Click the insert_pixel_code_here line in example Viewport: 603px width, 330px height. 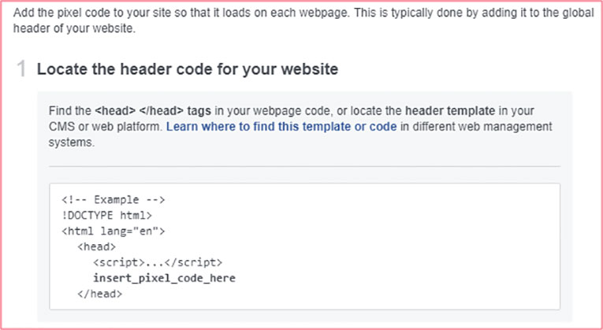pos(164,278)
